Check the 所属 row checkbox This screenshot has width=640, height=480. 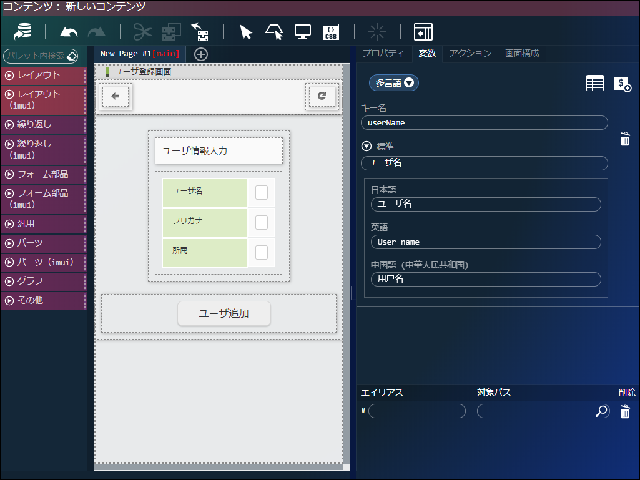point(262,252)
